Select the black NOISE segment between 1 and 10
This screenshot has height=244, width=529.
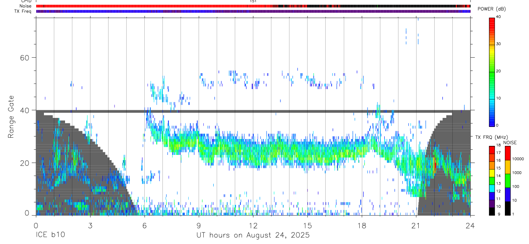point(507,208)
